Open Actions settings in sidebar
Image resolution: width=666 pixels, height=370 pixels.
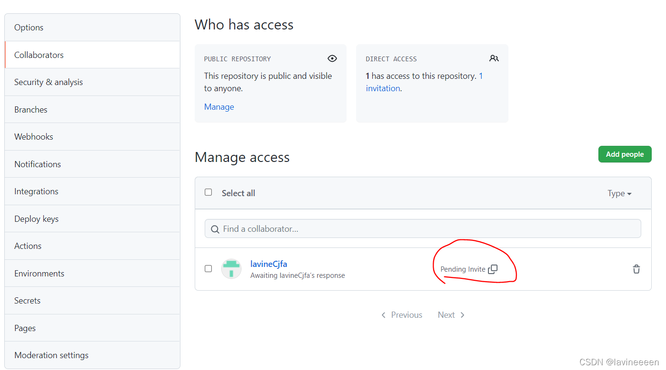point(92,246)
